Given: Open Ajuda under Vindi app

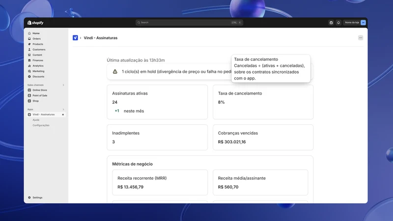Looking at the screenshot, I should (x=36, y=120).
